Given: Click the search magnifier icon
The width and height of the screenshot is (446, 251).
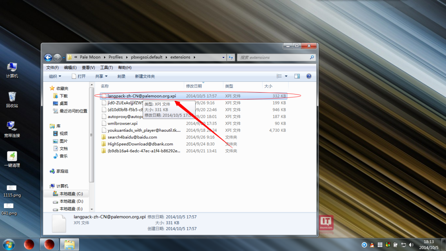Looking at the screenshot, I should click(x=312, y=58).
